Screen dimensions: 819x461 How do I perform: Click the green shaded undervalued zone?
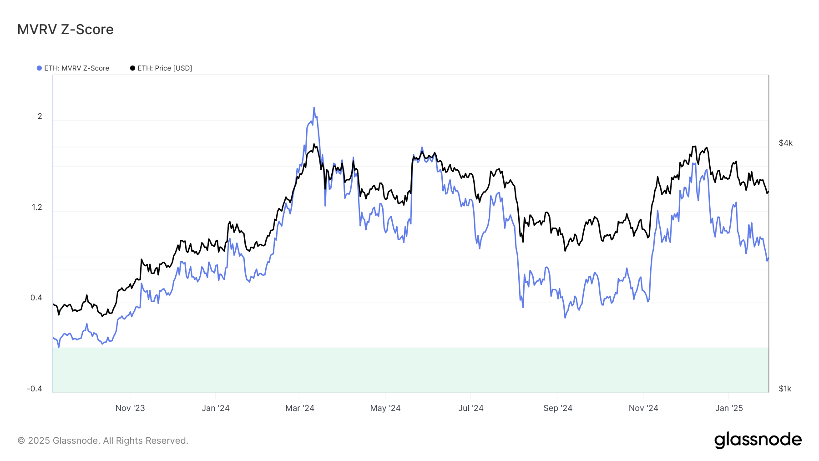[x=410, y=370]
